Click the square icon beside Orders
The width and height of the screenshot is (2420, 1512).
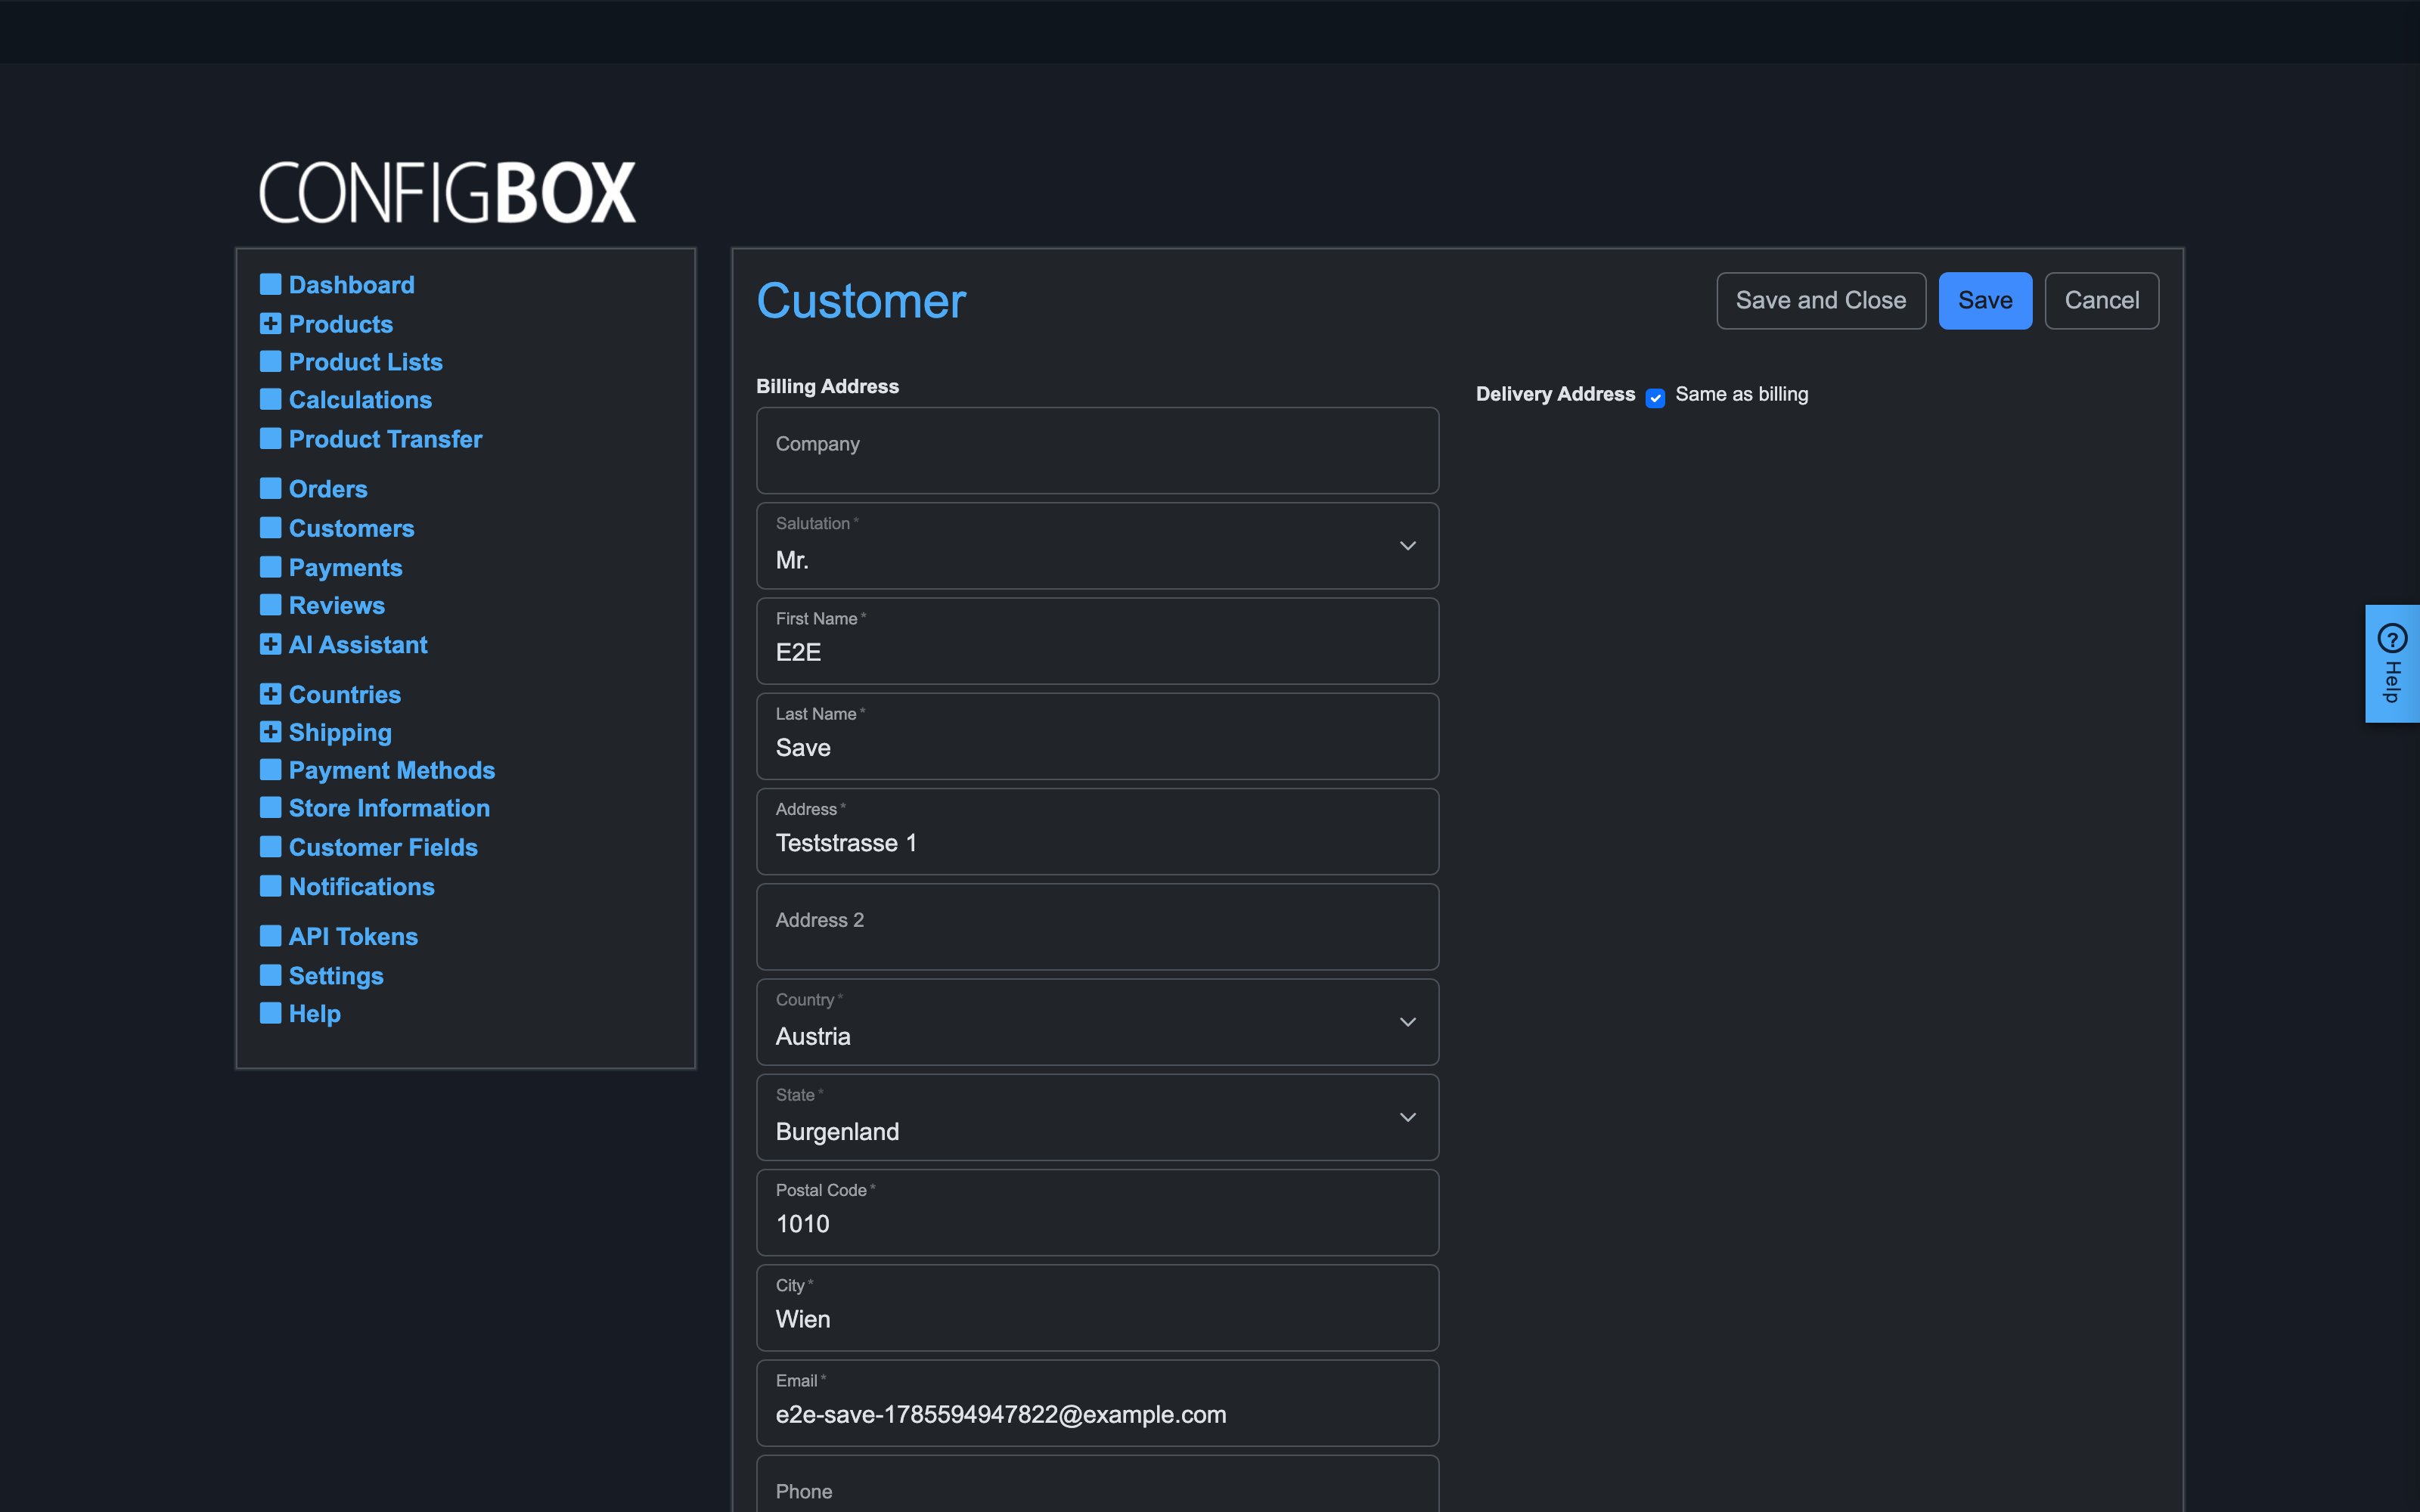[x=270, y=488]
